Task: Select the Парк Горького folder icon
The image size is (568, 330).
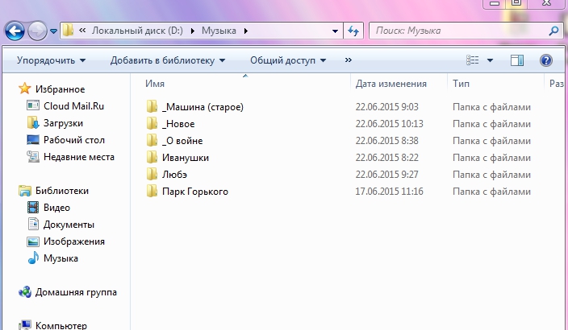Action: click(x=152, y=192)
